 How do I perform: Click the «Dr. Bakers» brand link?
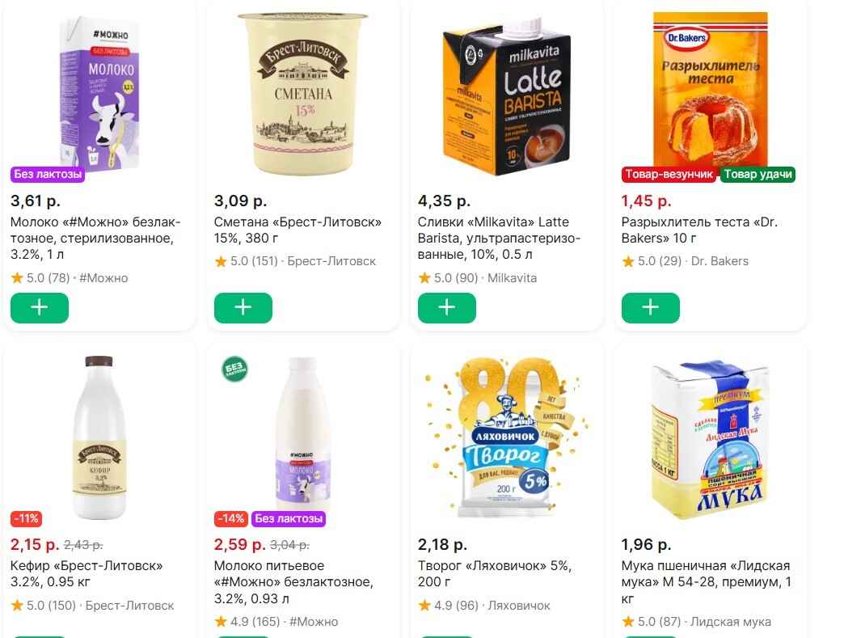(720, 261)
